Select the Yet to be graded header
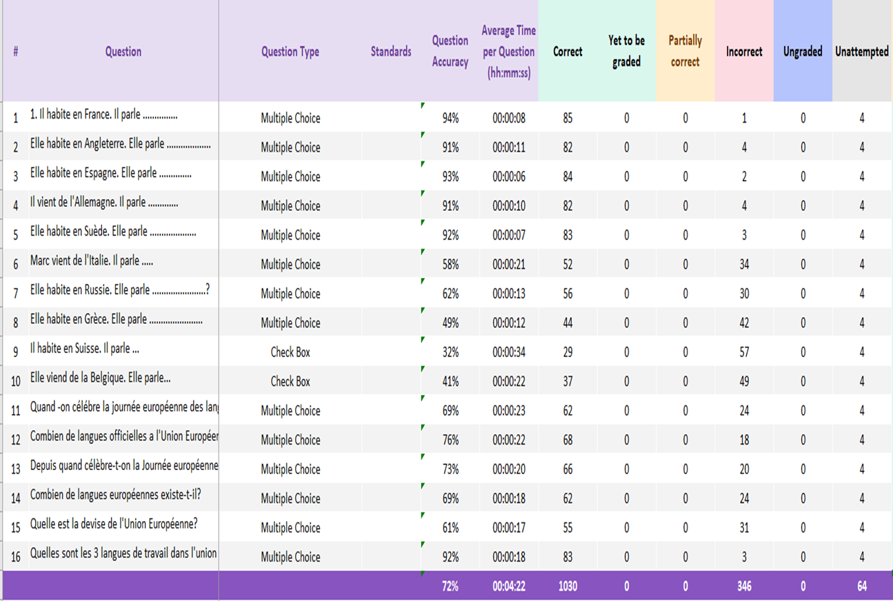Image resolution: width=893 pixels, height=601 pixels. [x=626, y=52]
